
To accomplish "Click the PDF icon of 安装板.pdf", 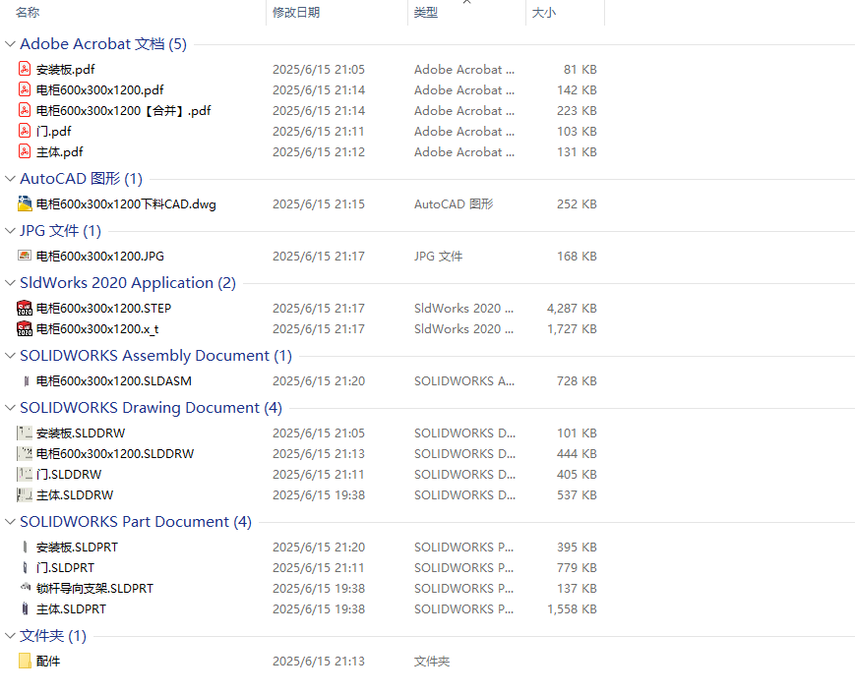I will point(25,69).
